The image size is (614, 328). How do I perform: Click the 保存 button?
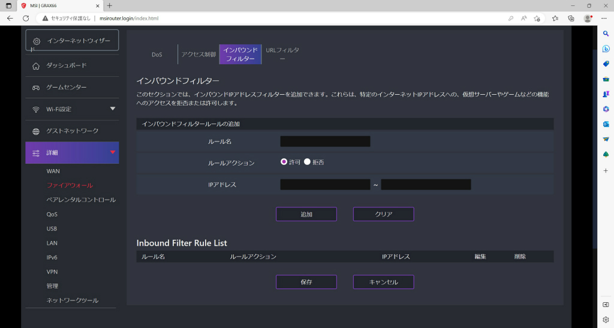point(306,282)
